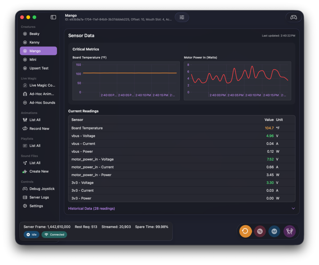This screenshot has width=319, height=265.
Task: Click Create New sound file item
Action: pyautogui.click(x=39, y=171)
